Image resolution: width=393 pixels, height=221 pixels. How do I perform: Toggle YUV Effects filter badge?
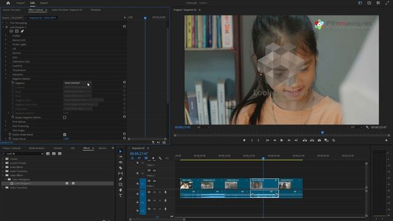[60, 153]
